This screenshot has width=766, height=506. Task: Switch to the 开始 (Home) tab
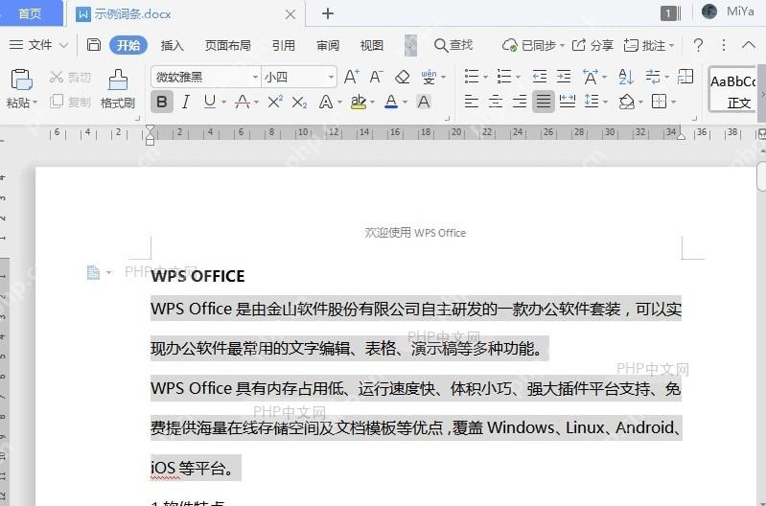128,45
